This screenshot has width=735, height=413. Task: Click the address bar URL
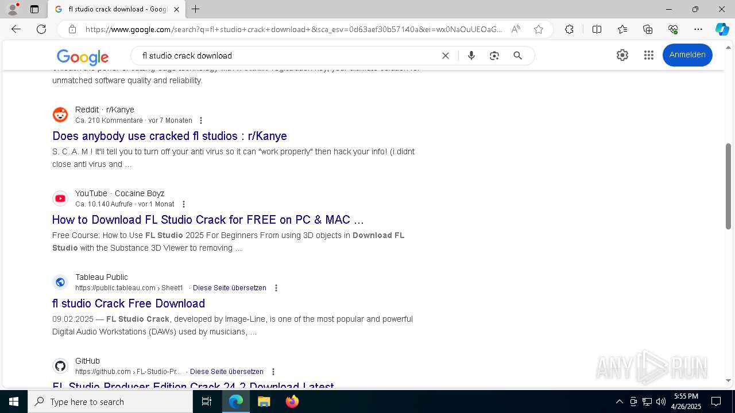pos(293,29)
